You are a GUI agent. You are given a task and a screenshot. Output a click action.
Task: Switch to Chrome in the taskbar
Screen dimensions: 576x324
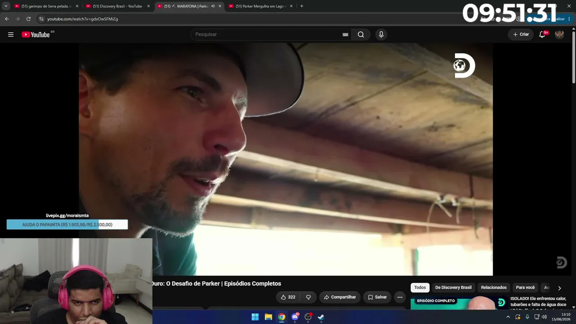282,317
